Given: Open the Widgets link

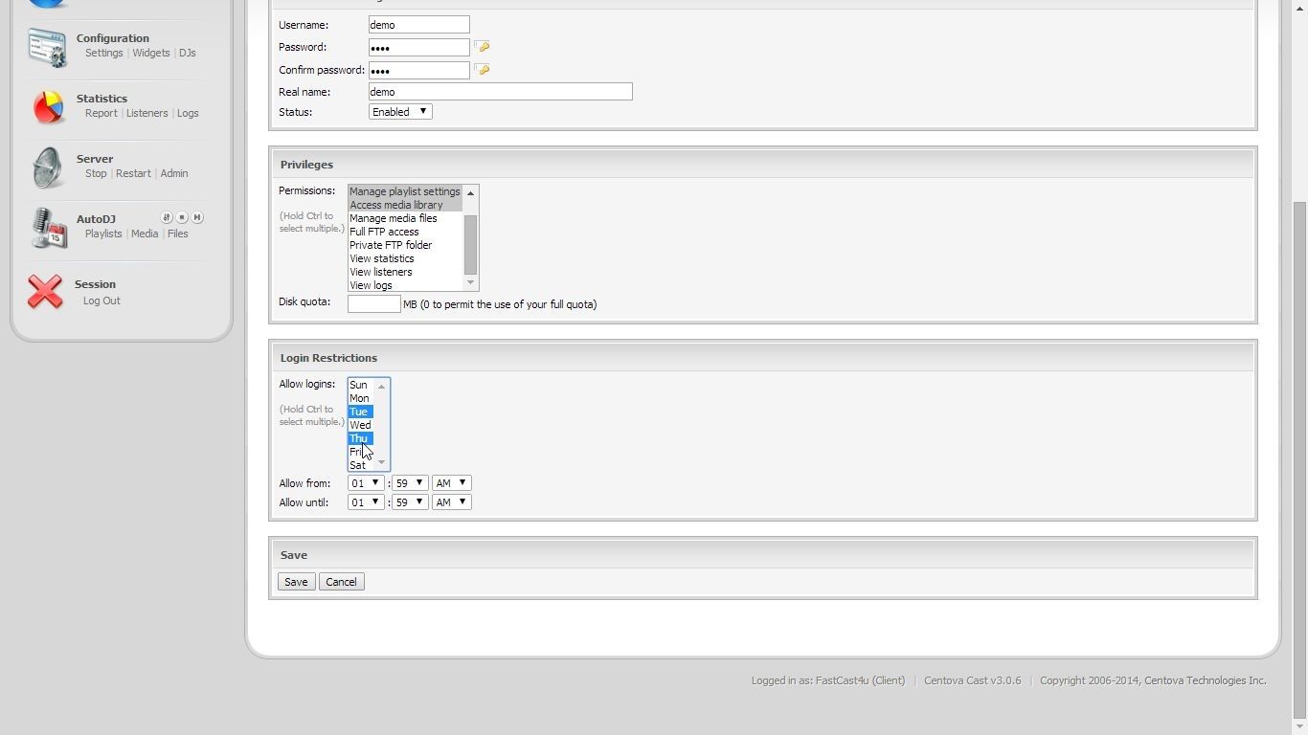Looking at the screenshot, I should click(x=151, y=53).
